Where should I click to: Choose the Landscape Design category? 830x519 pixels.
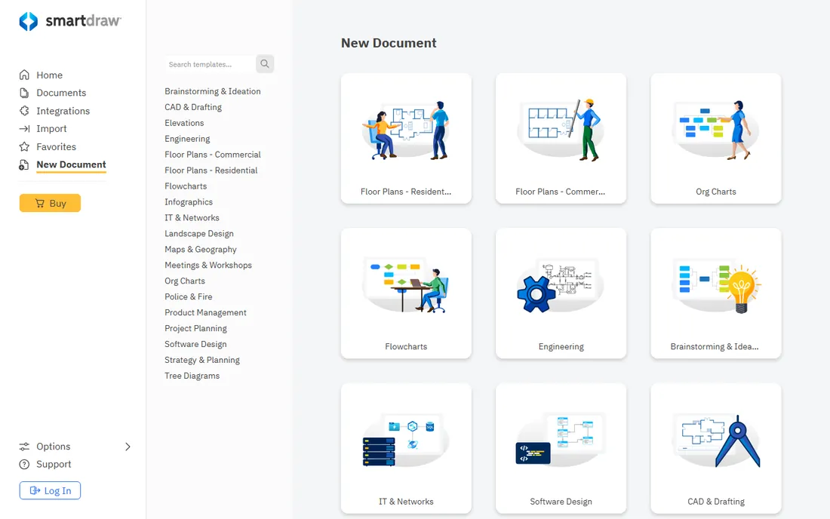(x=199, y=234)
